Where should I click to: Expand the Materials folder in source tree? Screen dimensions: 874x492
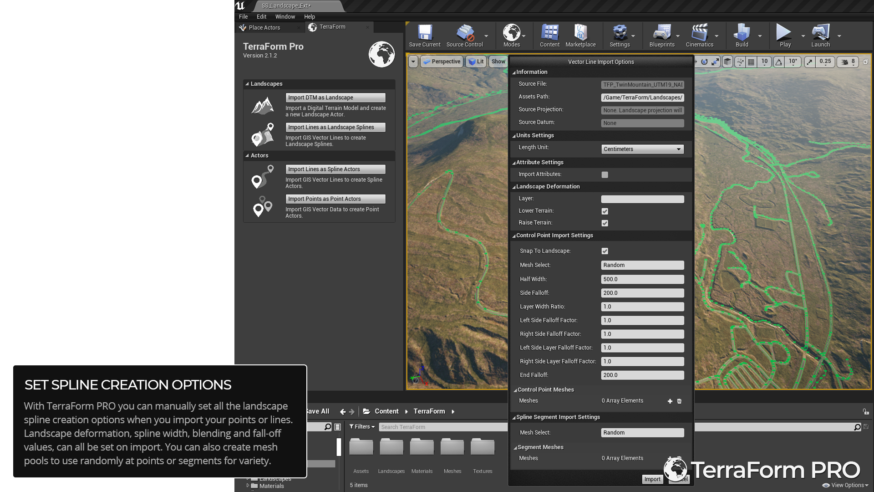tap(248, 486)
